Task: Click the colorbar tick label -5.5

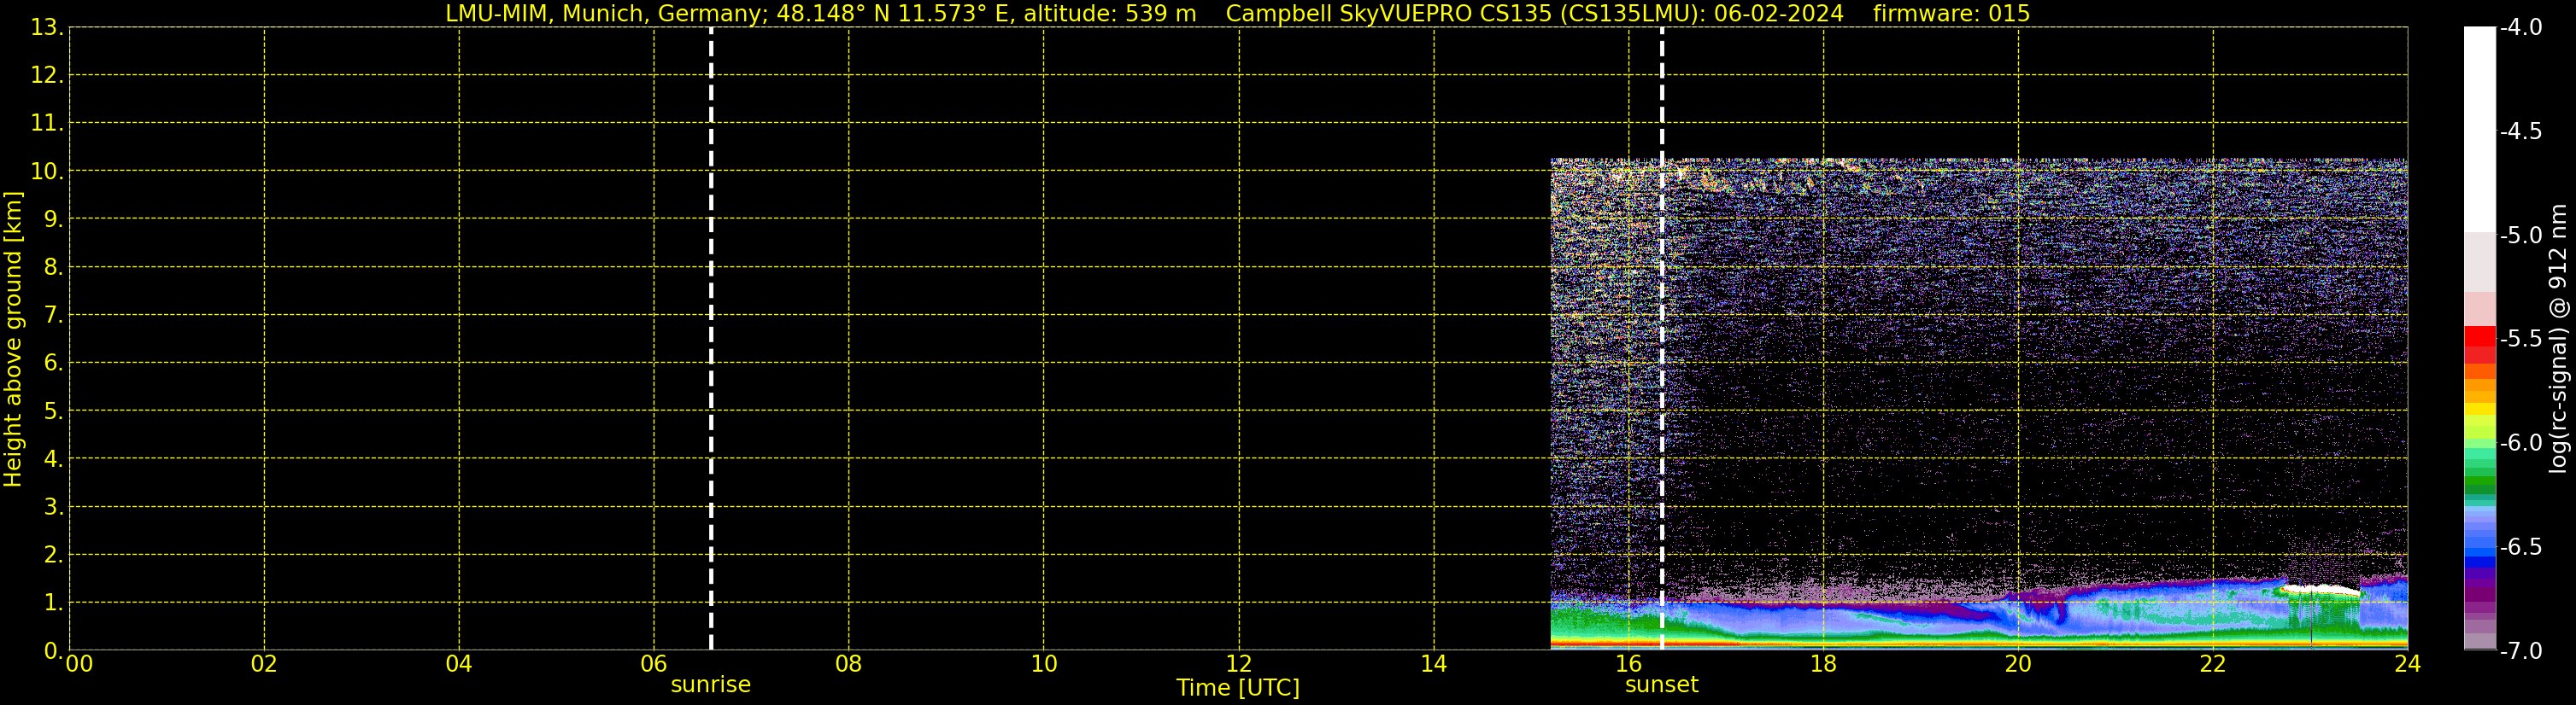Action: tap(2521, 340)
